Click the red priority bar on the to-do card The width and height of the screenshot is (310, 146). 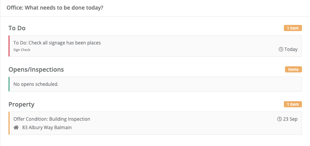[9, 46]
